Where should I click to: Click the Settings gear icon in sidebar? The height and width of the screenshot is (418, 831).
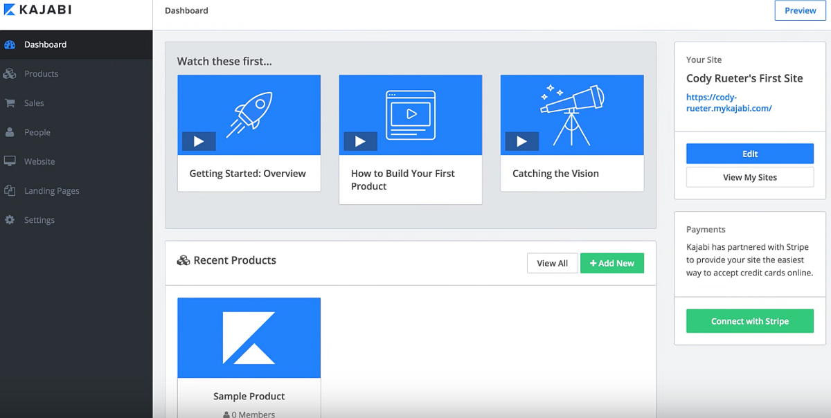(x=10, y=220)
